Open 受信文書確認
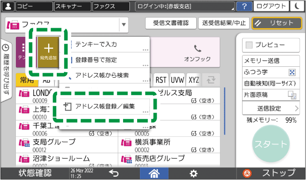This screenshot has height=180, width=307. 171,23
